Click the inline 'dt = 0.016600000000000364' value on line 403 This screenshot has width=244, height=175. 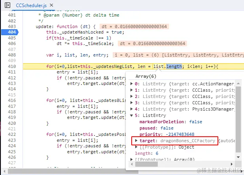pos(134,26)
